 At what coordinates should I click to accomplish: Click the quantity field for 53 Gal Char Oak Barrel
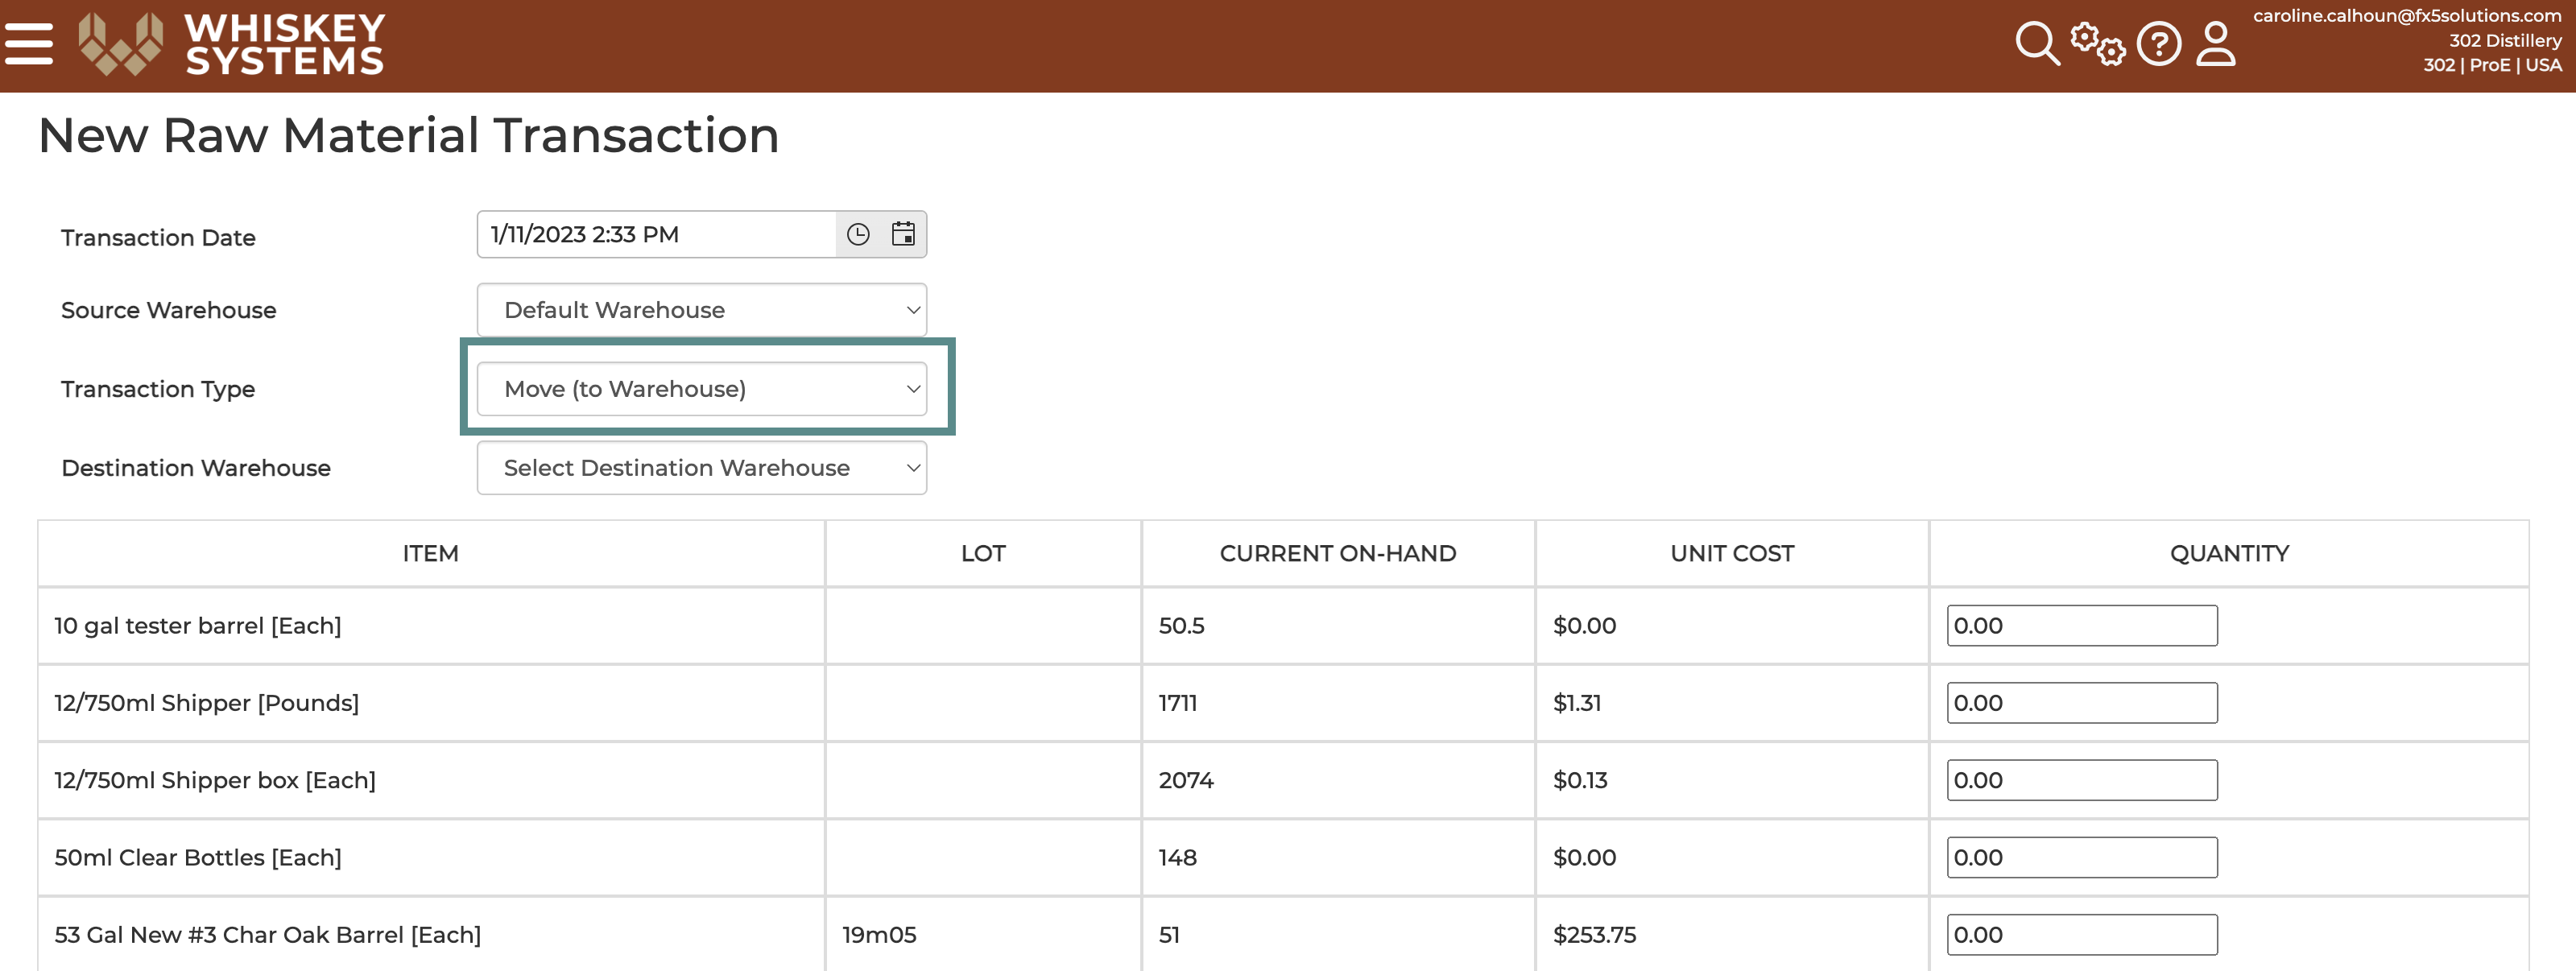pos(2082,934)
